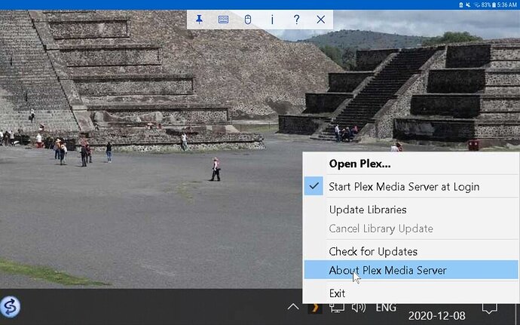Switch the ENG input language
This screenshot has width=520, height=325.
coord(386,308)
